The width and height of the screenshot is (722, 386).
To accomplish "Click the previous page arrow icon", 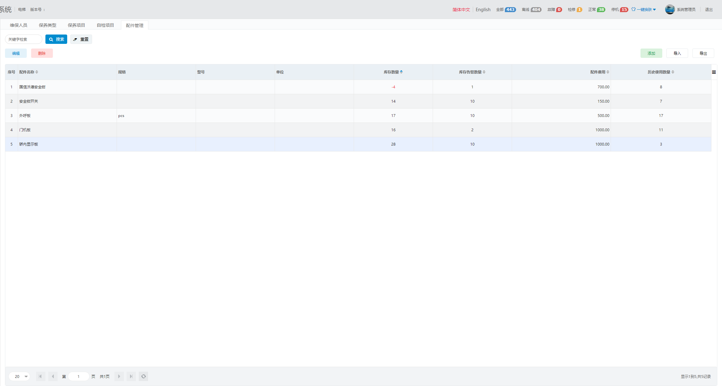I will 53,376.
